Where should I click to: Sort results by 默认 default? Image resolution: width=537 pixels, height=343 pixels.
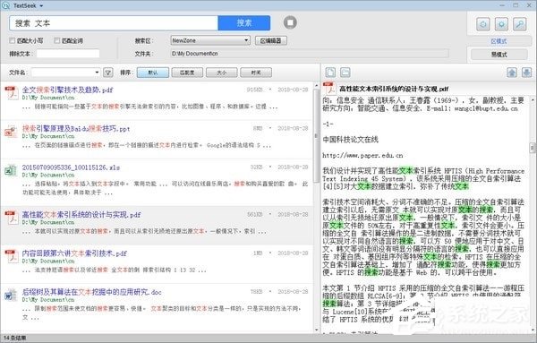click(153, 73)
